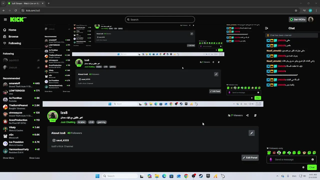Open chat settings gear
Image resolution: width=320 pixels, height=180 pixels.
click(x=303, y=167)
